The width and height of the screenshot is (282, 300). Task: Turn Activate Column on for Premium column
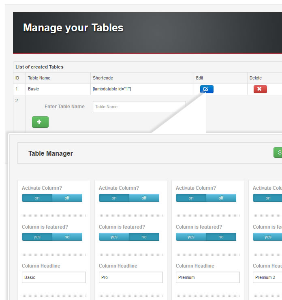[x=191, y=198]
